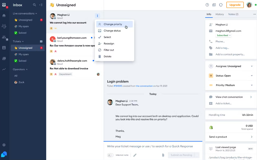The image size is (257, 160).
Task: Open the news/changelog icon in top bar
Action: click(x=214, y=5)
